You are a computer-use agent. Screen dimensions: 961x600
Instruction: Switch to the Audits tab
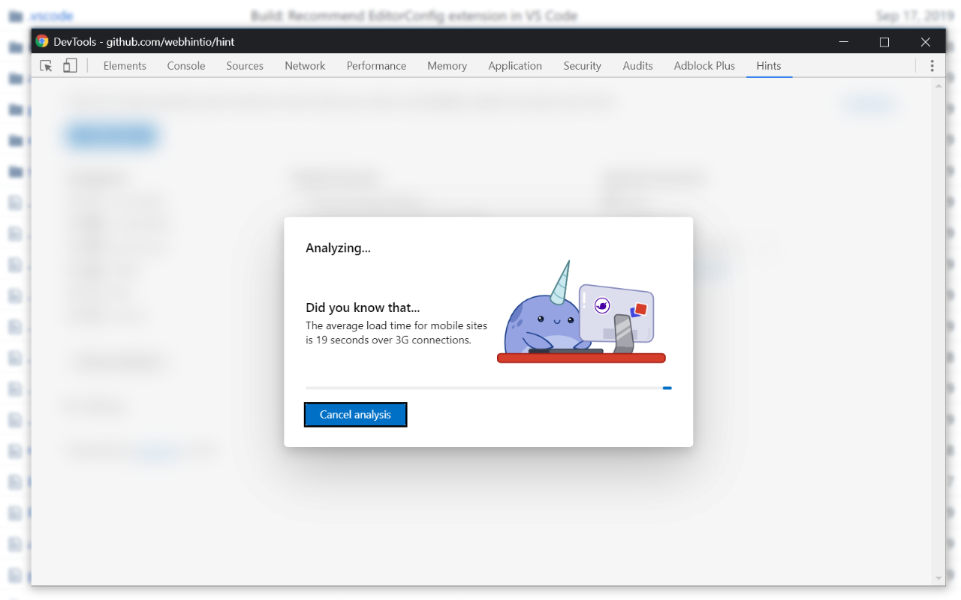point(637,66)
